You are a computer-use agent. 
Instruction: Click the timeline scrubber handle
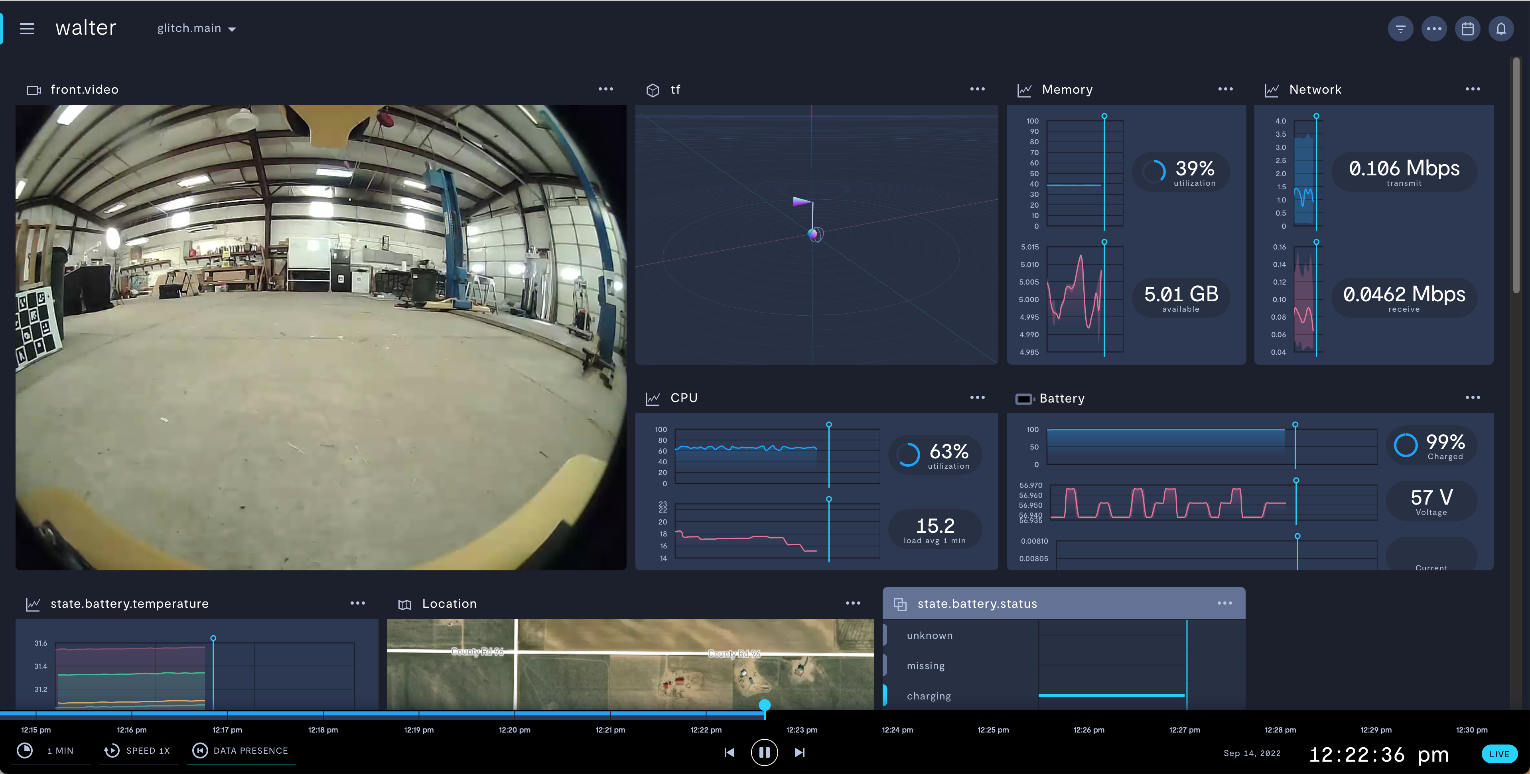point(765,705)
